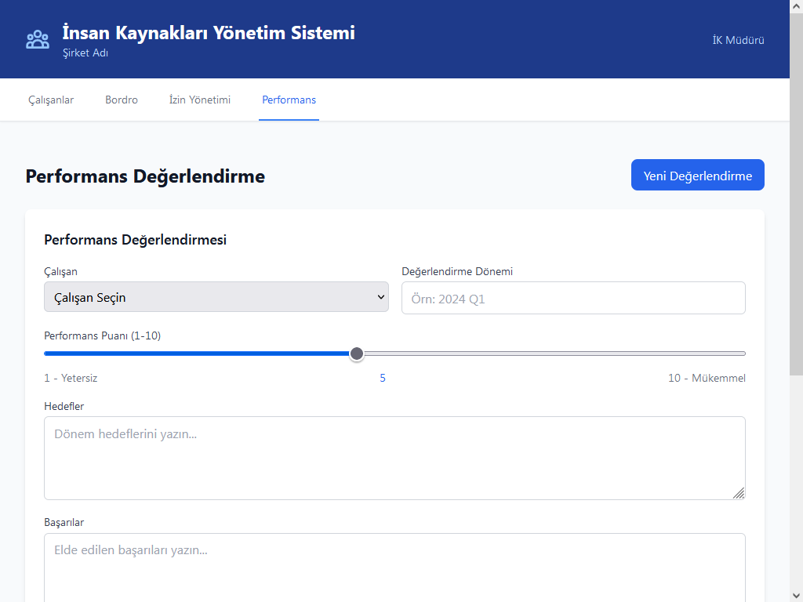Open the Çalışan Seçin dropdown
The image size is (803, 602).
pyautogui.click(x=216, y=297)
